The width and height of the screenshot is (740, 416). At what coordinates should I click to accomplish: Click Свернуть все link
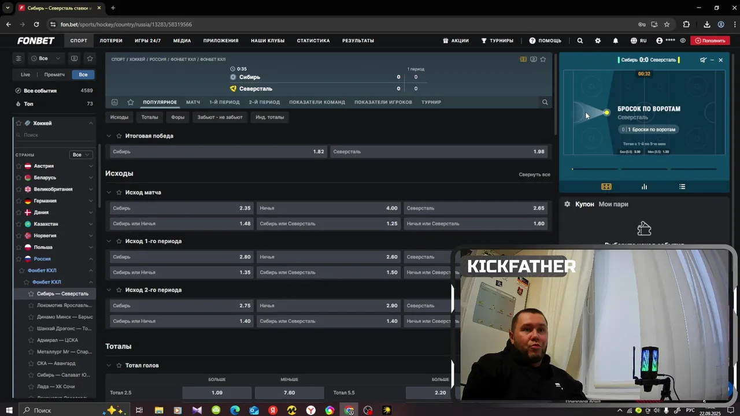pyautogui.click(x=534, y=174)
